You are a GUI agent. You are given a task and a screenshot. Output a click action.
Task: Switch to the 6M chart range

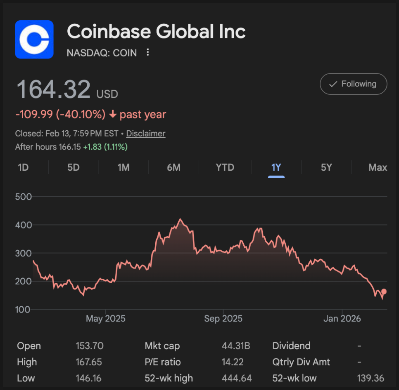click(173, 167)
